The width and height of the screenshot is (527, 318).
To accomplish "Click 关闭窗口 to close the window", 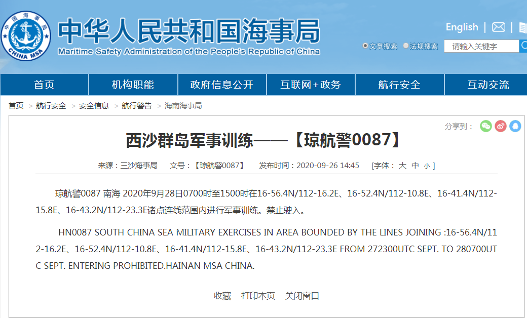I will click(302, 296).
